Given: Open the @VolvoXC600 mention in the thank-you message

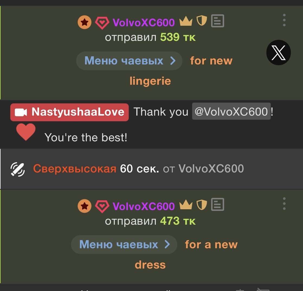Looking at the screenshot, I should (231, 111).
